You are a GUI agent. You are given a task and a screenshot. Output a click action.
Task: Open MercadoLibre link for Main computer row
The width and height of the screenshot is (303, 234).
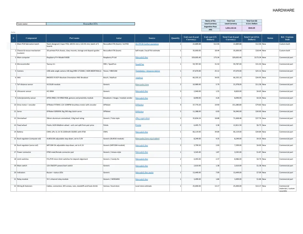point(142,58)
